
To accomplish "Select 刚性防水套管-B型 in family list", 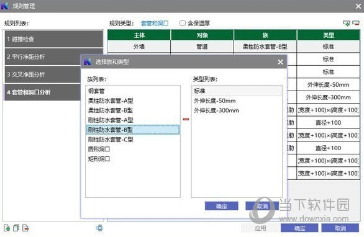I will 133,130.
